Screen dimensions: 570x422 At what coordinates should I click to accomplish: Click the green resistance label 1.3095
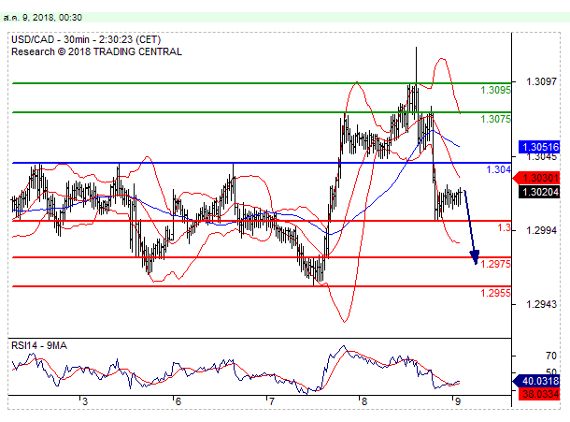pos(495,90)
